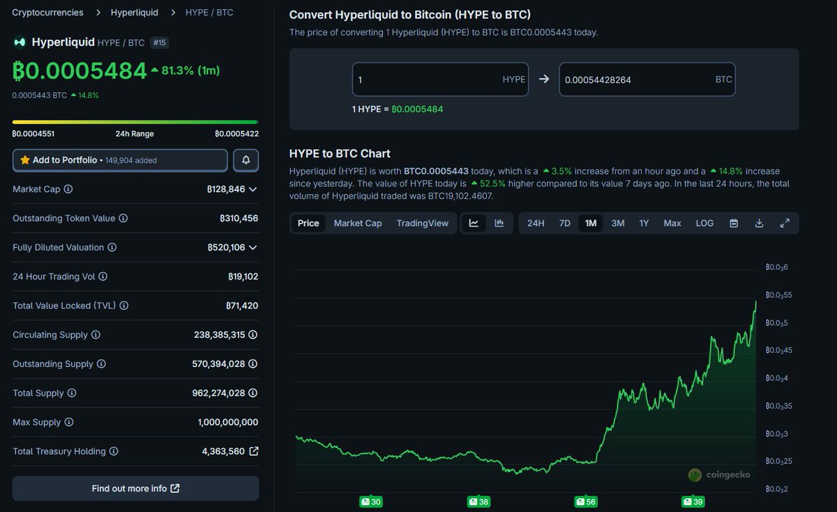Click the BTC amount input field

tap(647, 80)
